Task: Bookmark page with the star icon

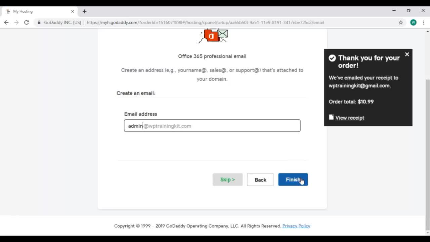Action: pyautogui.click(x=400, y=23)
